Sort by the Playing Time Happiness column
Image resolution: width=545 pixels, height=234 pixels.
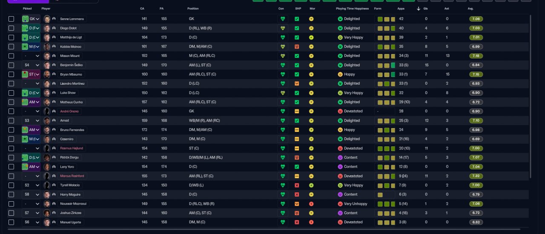(x=353, y=9)
